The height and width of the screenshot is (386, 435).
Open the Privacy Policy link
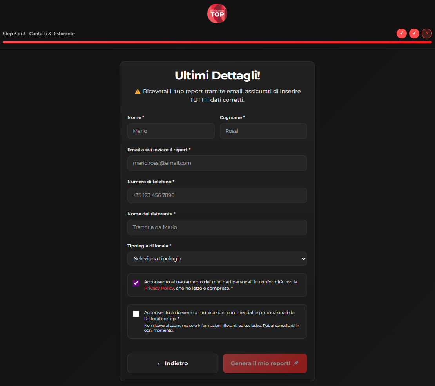159,288
